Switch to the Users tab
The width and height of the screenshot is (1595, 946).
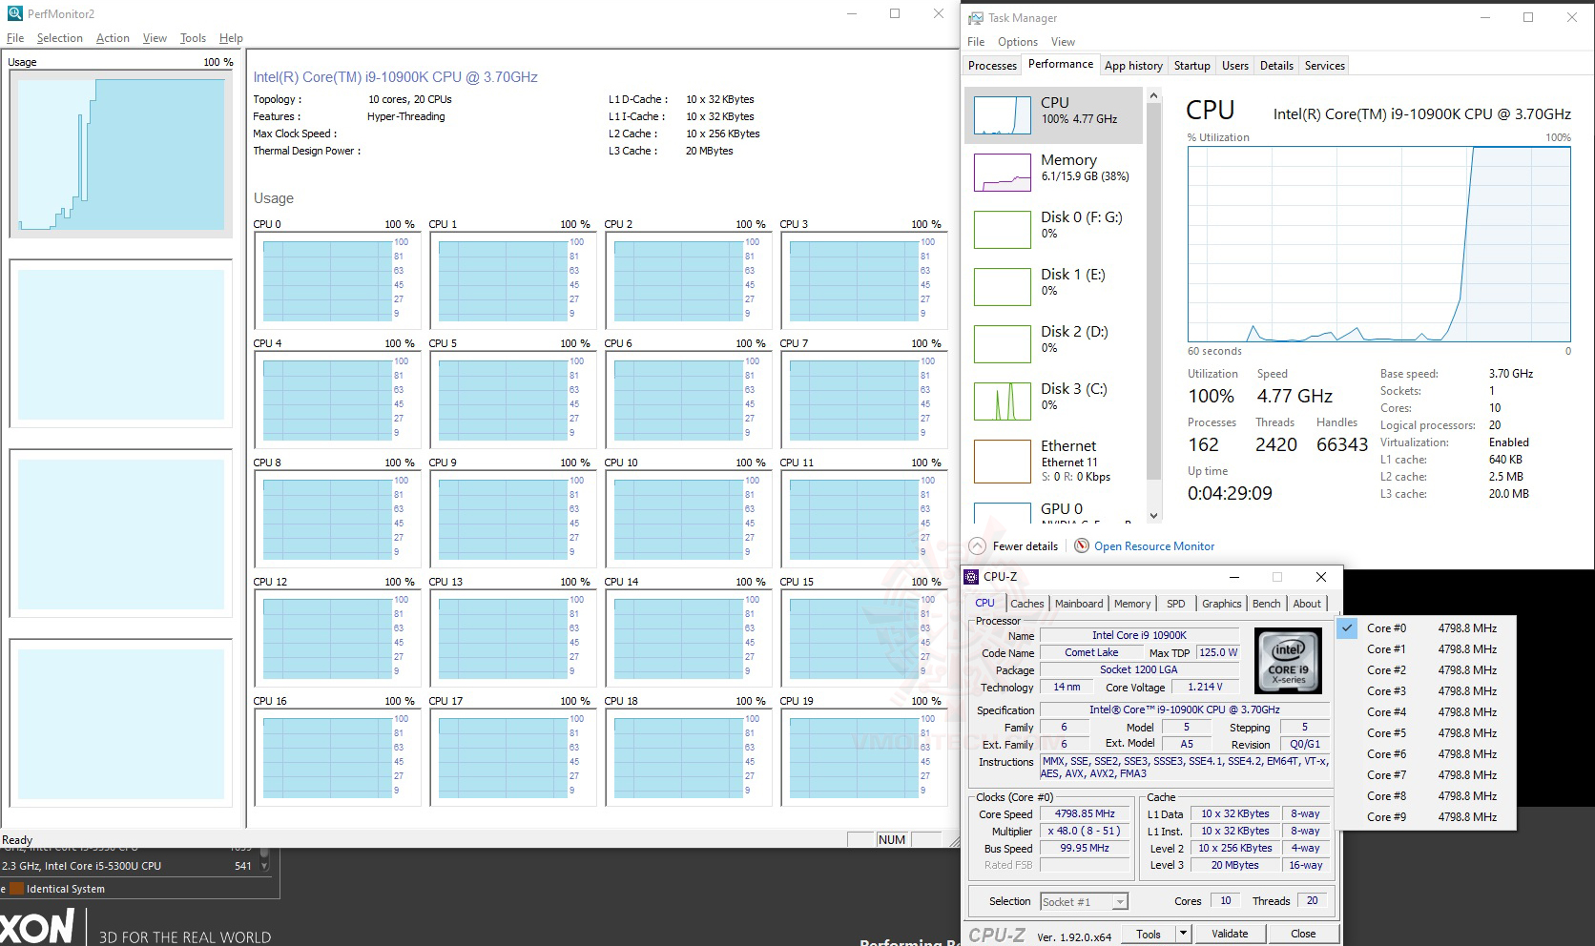[x=1235, y=66]
